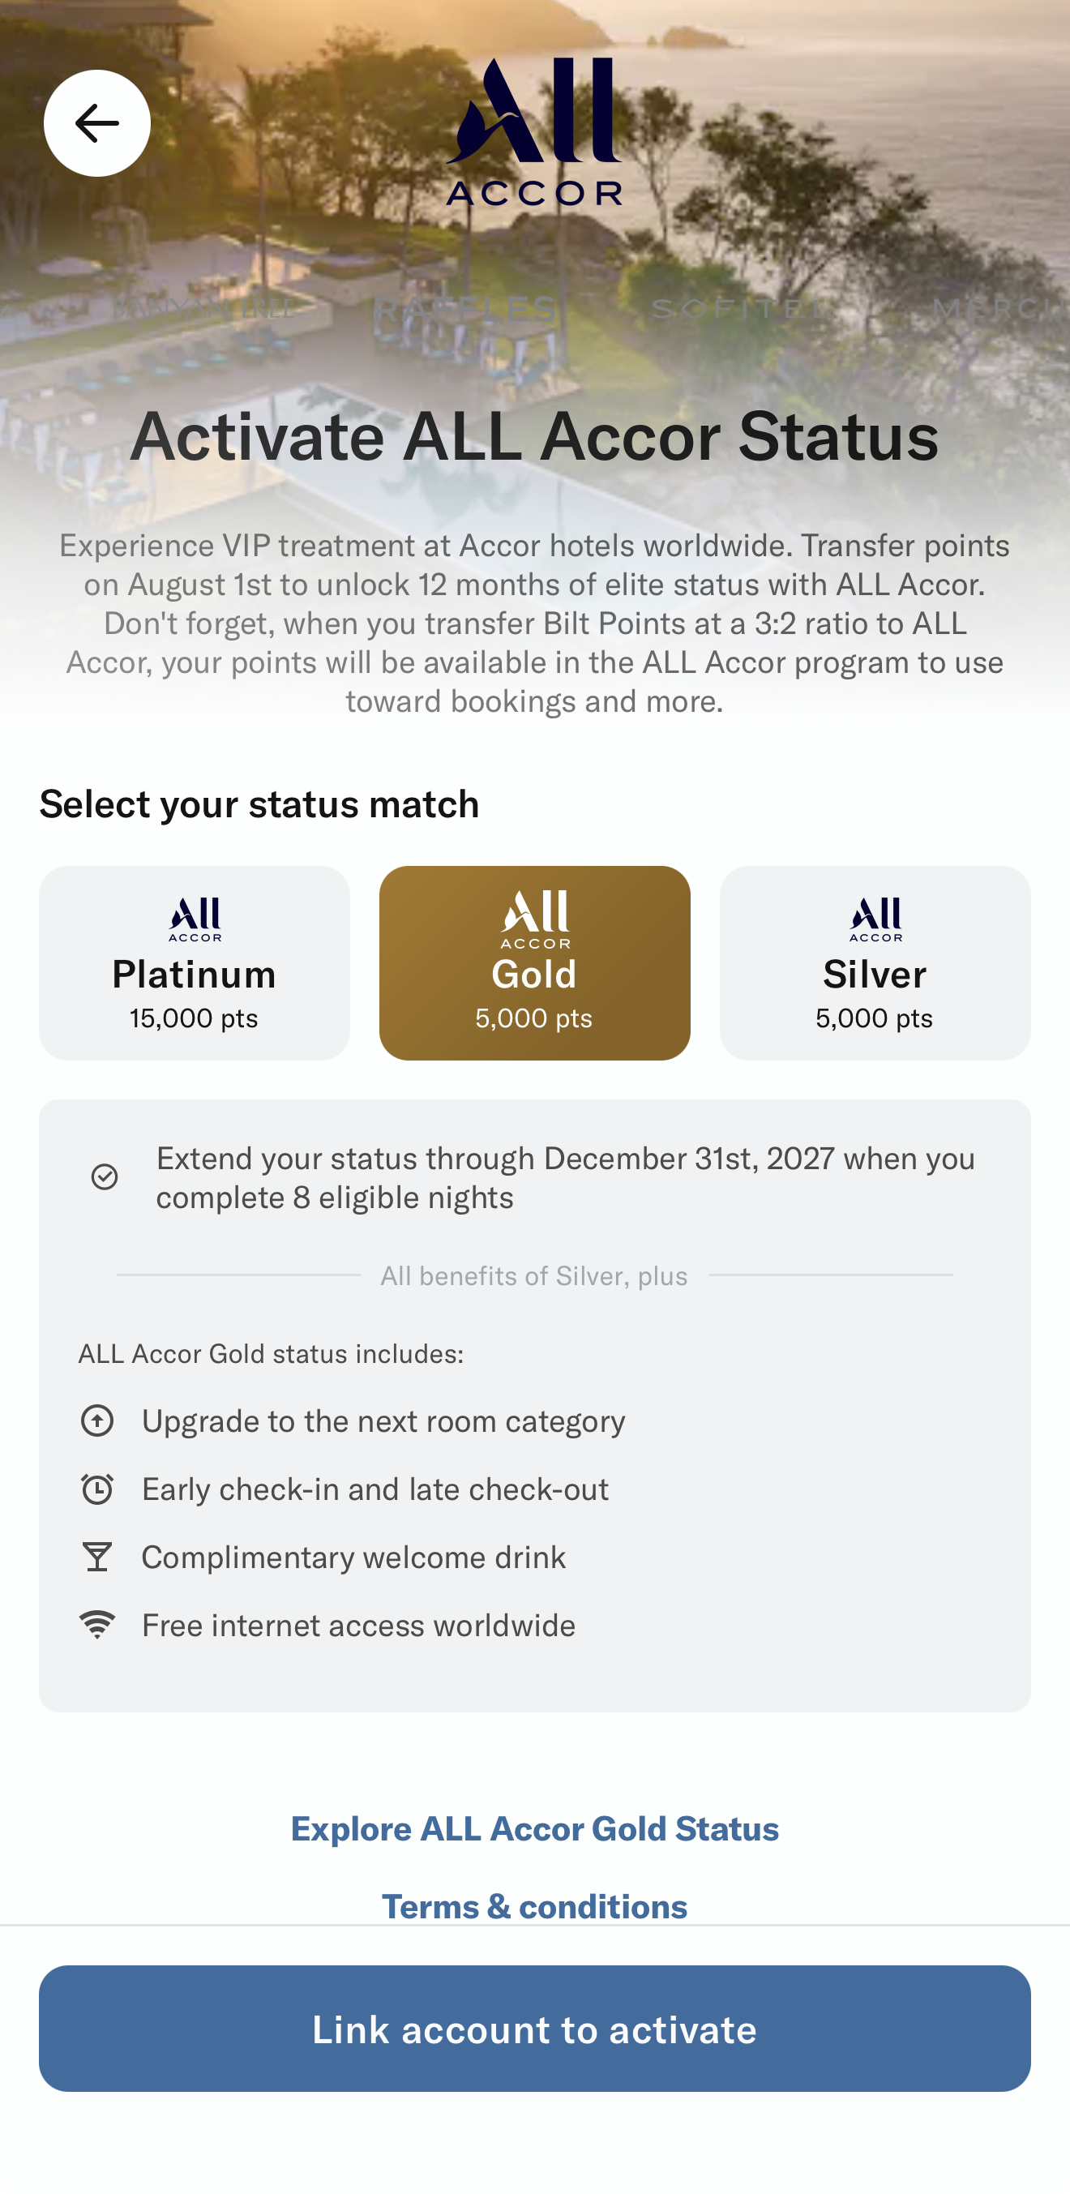This screenshot has width=1070, height=2194.
Task: Open the Terms & conditions link
Action: coord(534,1905)
